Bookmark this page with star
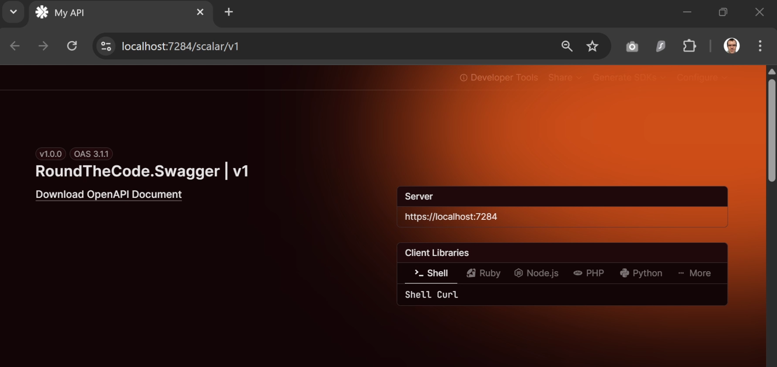 pyautogui.click(x=592, y=46)
